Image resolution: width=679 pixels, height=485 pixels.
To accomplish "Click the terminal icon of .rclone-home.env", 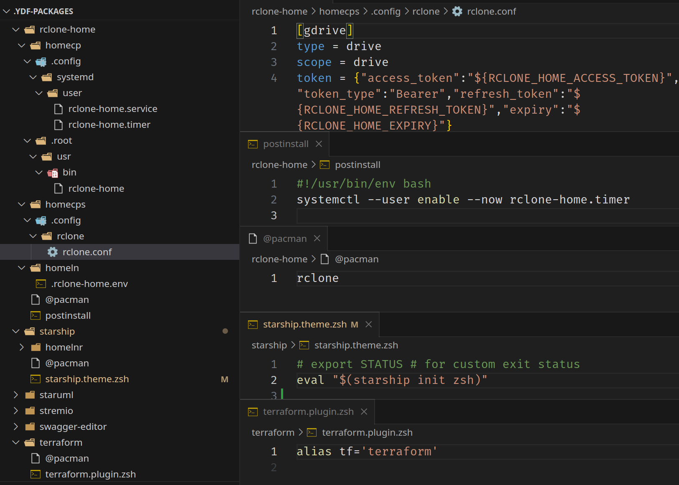I will [x=41, y=284].
